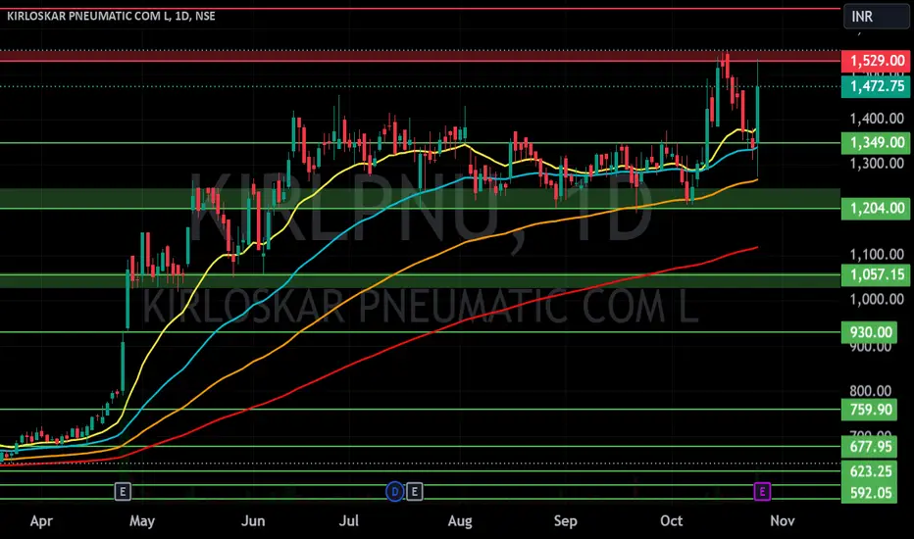Select the red long-term moving average line
Screen dimensions: 914x539
467,319
